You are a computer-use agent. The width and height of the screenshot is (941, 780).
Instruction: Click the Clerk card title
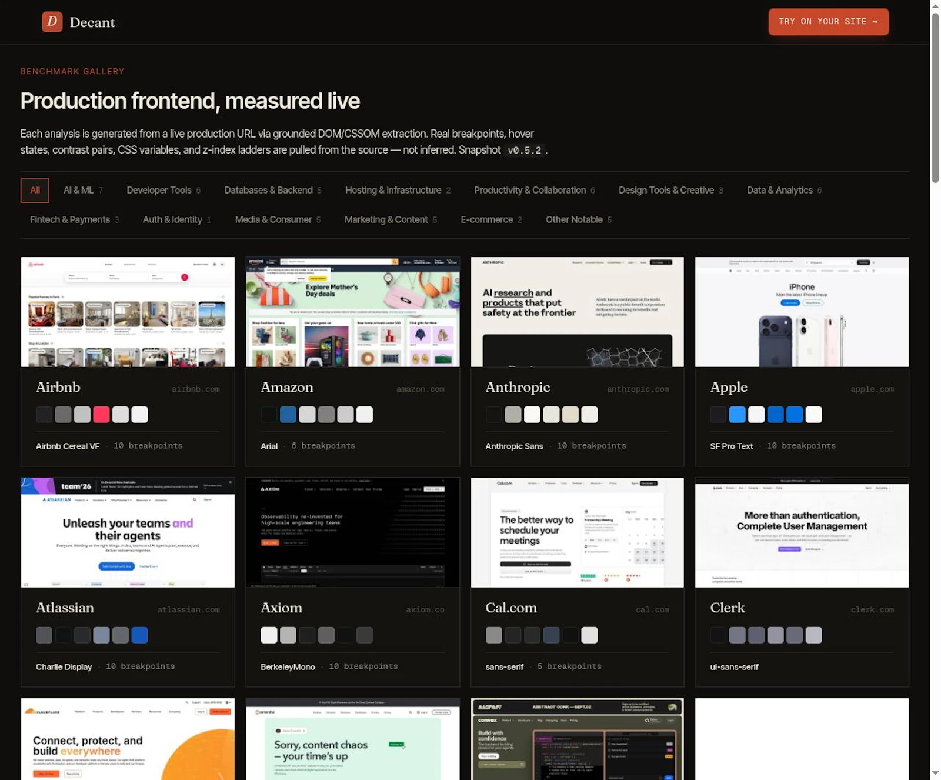pyautogui.click(x=728, y=608)
